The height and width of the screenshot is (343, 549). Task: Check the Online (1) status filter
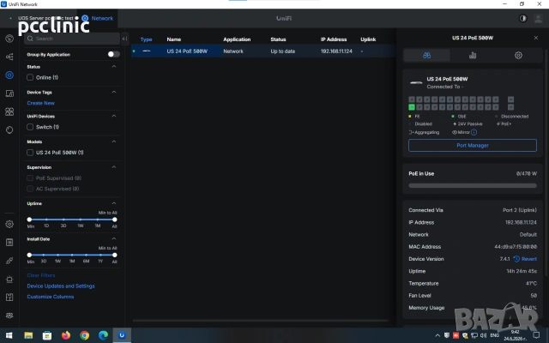tap(30, 77)
